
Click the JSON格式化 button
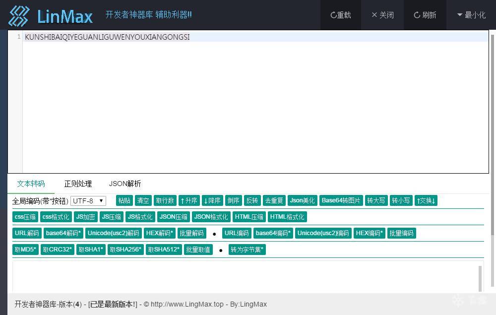pos(211,217)
